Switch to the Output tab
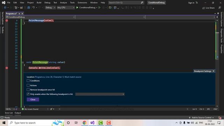 (18, 113)
